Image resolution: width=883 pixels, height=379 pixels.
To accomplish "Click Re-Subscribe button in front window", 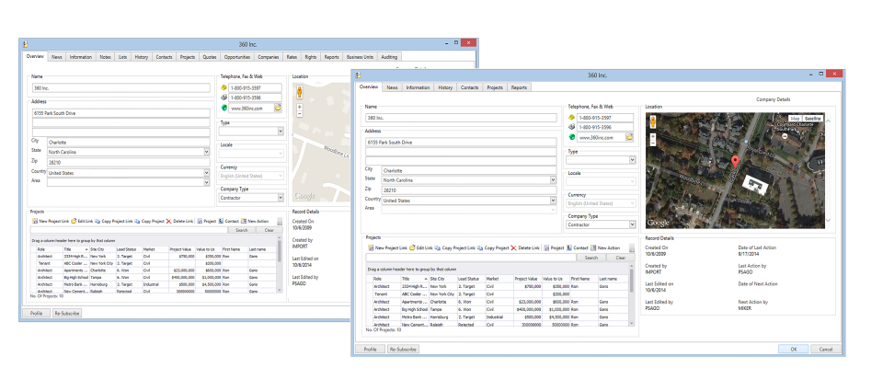I will 403,350.
